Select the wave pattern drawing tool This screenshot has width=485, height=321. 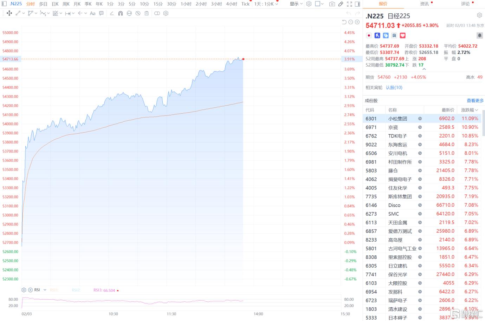43,13
